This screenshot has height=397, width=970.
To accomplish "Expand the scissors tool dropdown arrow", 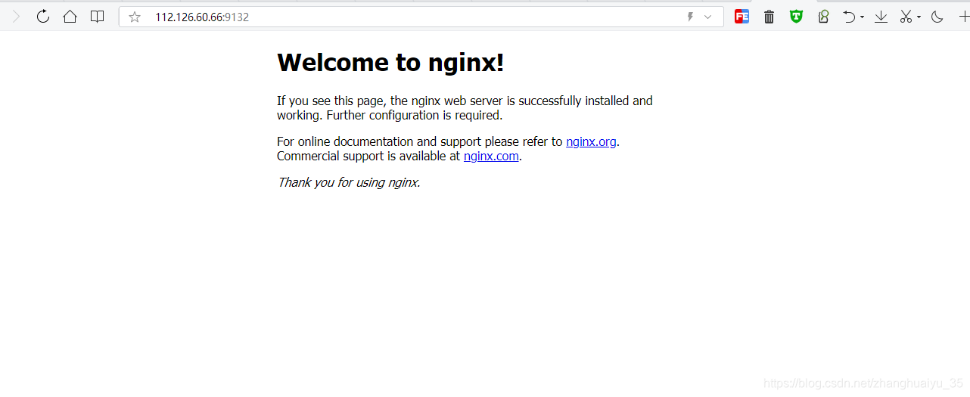I will [919, 17].
